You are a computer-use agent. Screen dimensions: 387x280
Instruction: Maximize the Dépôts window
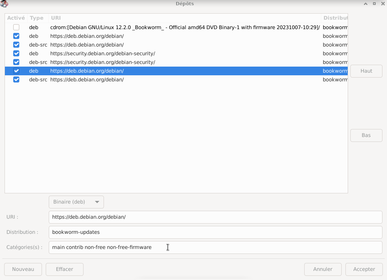375,4
